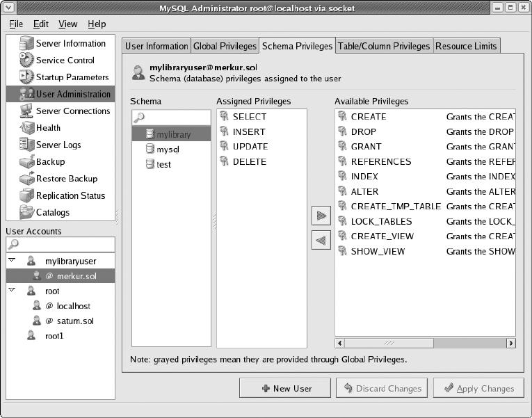The image size is (532, 418).
Task: Select the @ localhost host under root
Action: click(x=61, y=306)
